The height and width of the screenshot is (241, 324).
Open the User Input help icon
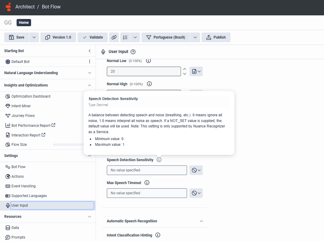click(133, 52)
